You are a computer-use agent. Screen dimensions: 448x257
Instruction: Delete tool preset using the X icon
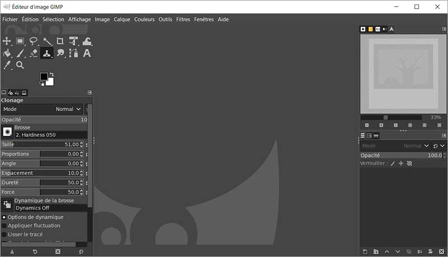click(x=58, y=251)
